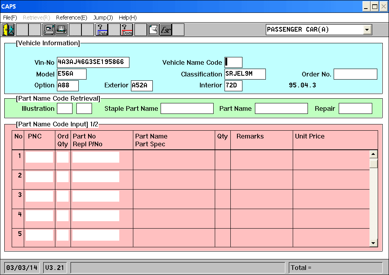Viewport: 389px width, 275px height.
Task: Click the parts list scroll up arrow
Action: point(373,154)
